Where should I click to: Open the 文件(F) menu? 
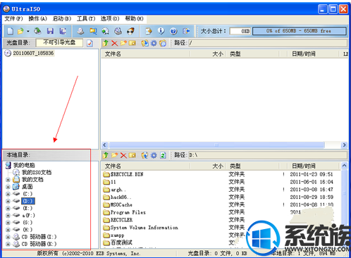click(13, 18)
